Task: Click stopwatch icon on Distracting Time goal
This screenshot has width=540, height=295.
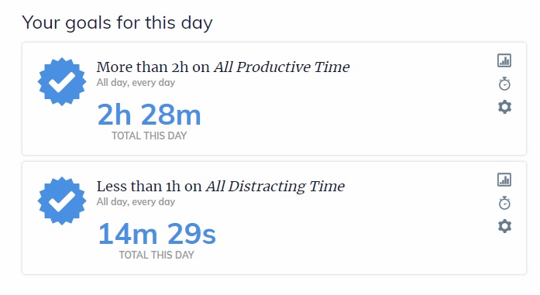Action: pyautogui.click(x=504, y=203)
